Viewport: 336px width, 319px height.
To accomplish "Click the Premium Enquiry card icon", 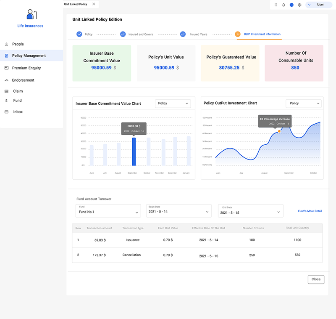I will 6,68.
